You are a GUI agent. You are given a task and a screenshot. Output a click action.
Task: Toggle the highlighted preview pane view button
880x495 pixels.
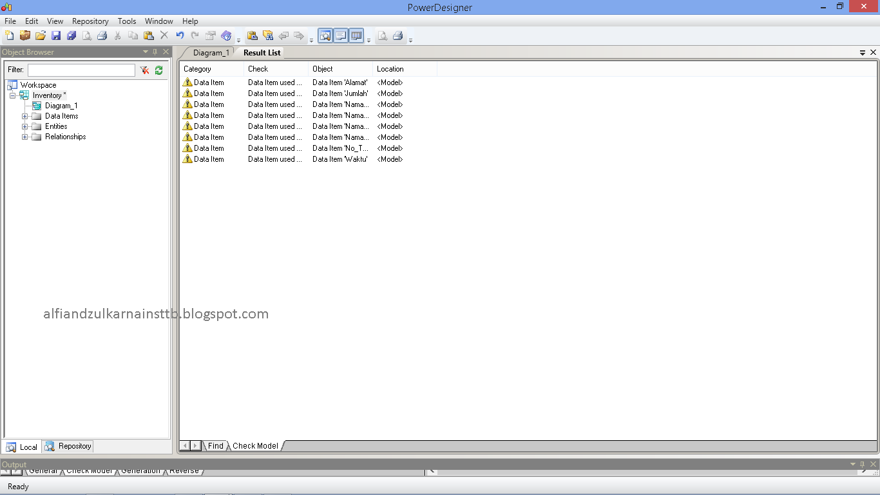[x=325, y=35]
